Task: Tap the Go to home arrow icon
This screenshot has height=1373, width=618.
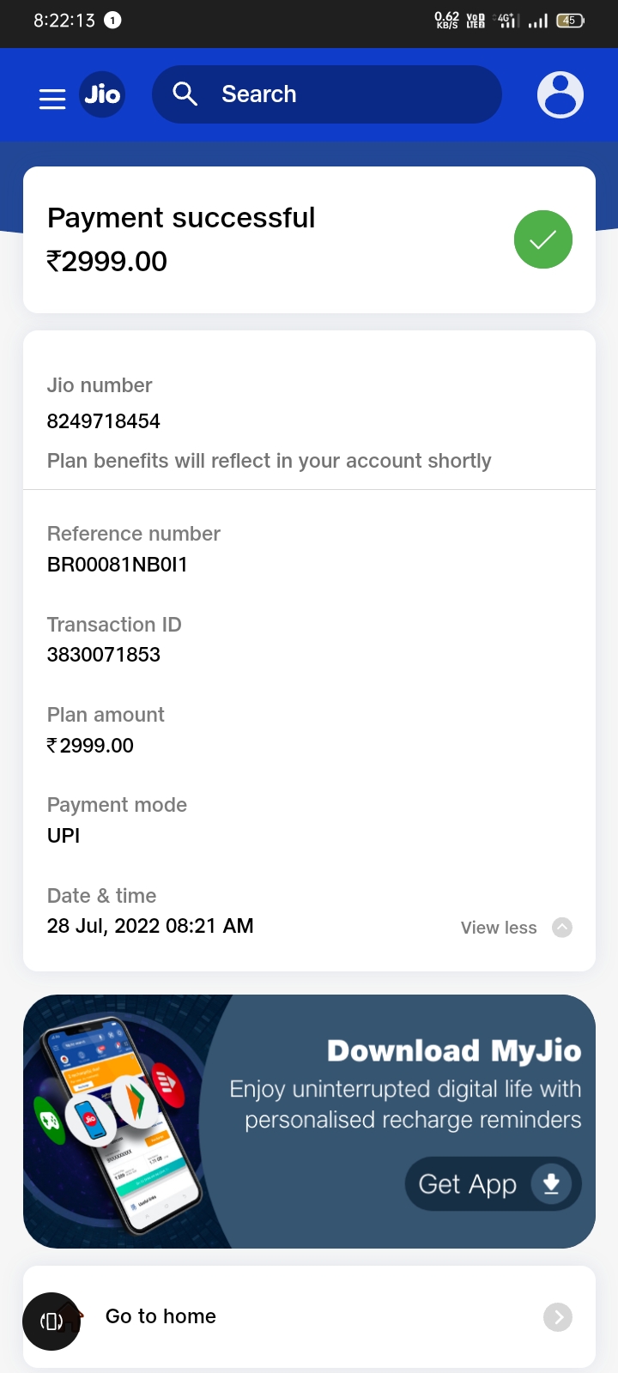Action: pyautogui.click(x=558, y=1316)
